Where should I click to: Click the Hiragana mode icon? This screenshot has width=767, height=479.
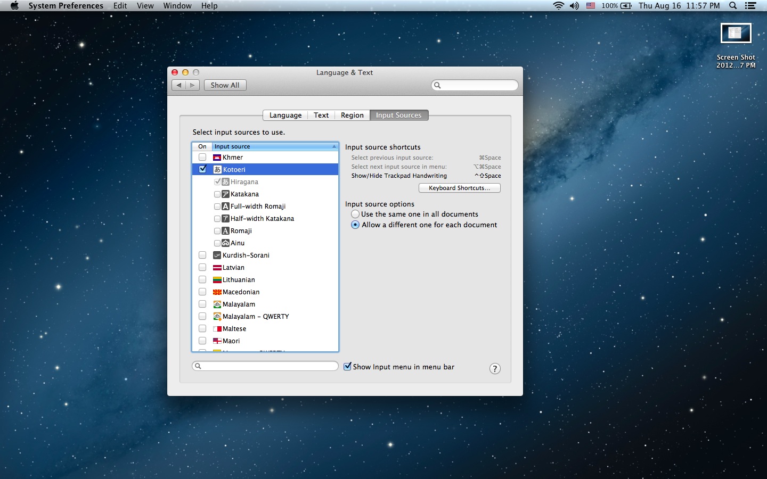[225, 182]
